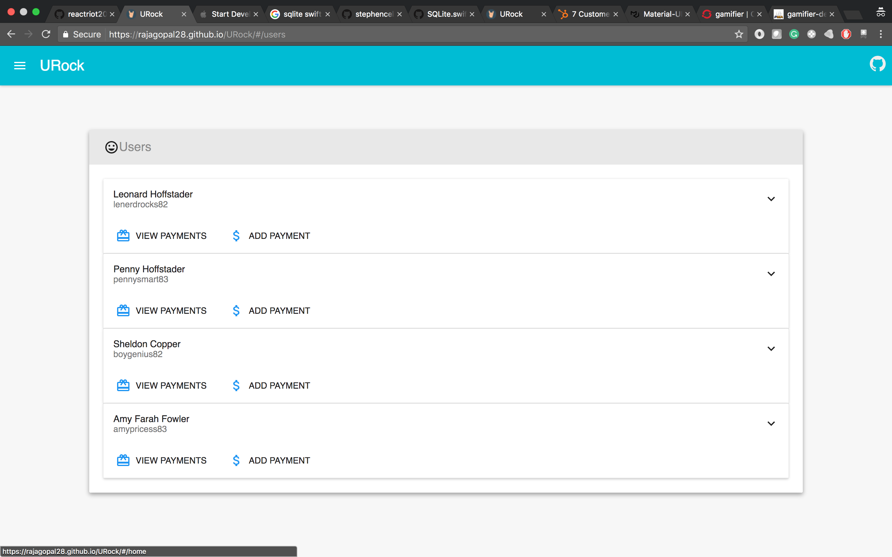
Task: Click Leonard's view payments gift-card icon
Action: coord(123,236)
